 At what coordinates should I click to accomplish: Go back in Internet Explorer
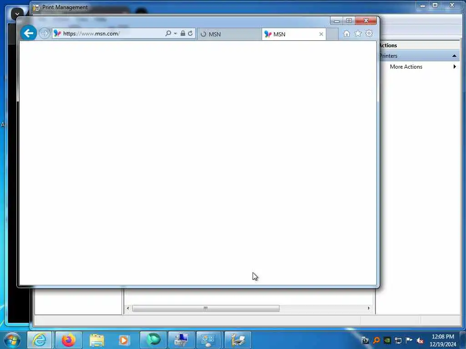pyautogui.click(x=29, y=33)
